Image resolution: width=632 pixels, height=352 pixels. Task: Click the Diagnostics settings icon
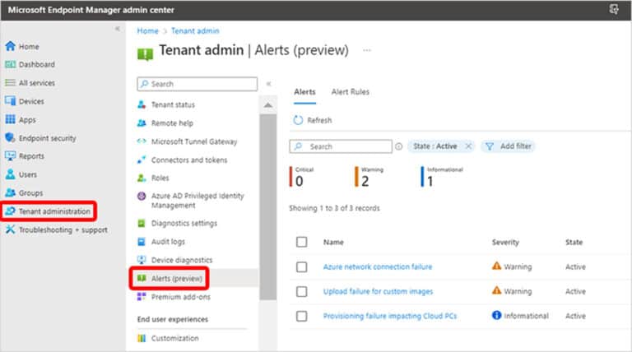pos(142,223)
